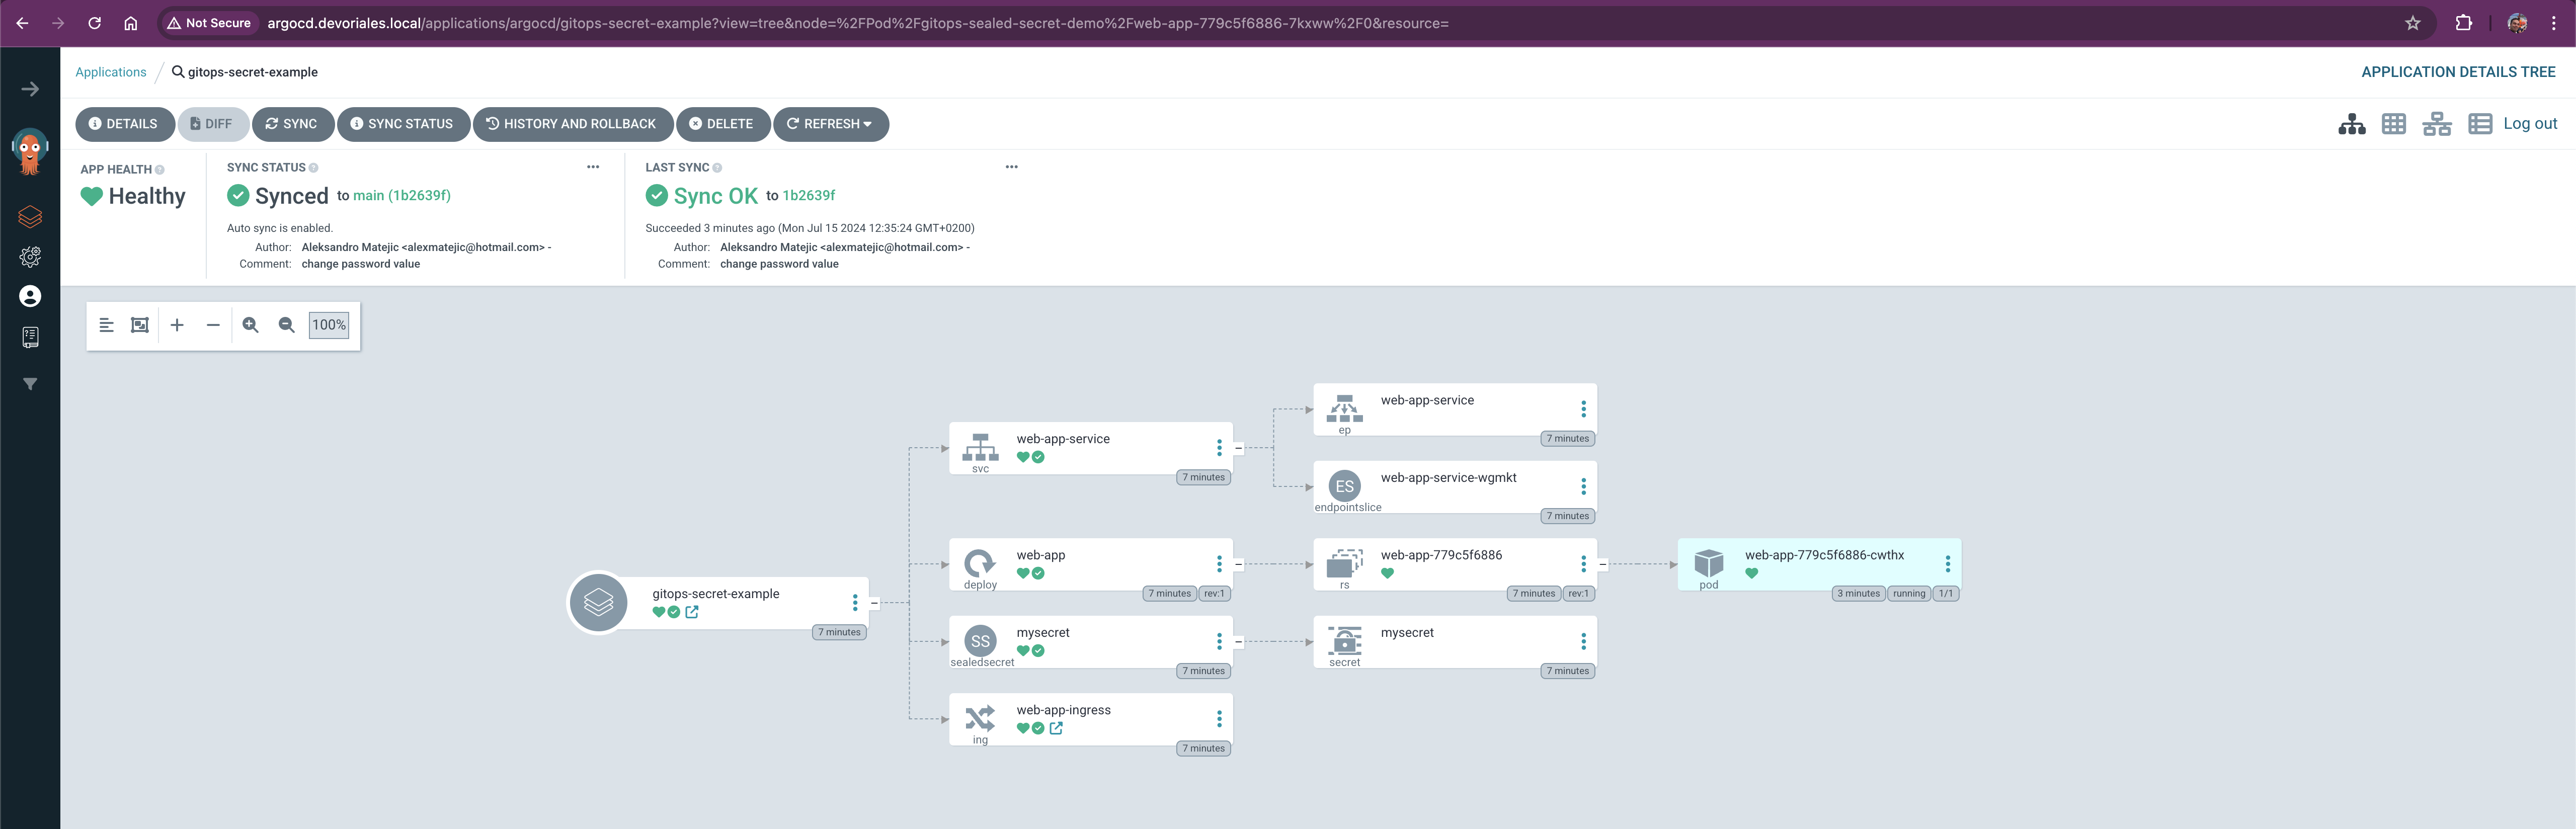
Task: Switch to pods grid view icon
Action: click(x=2394, y=124)
